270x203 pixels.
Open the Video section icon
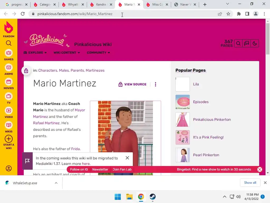(x=9, y=110)
